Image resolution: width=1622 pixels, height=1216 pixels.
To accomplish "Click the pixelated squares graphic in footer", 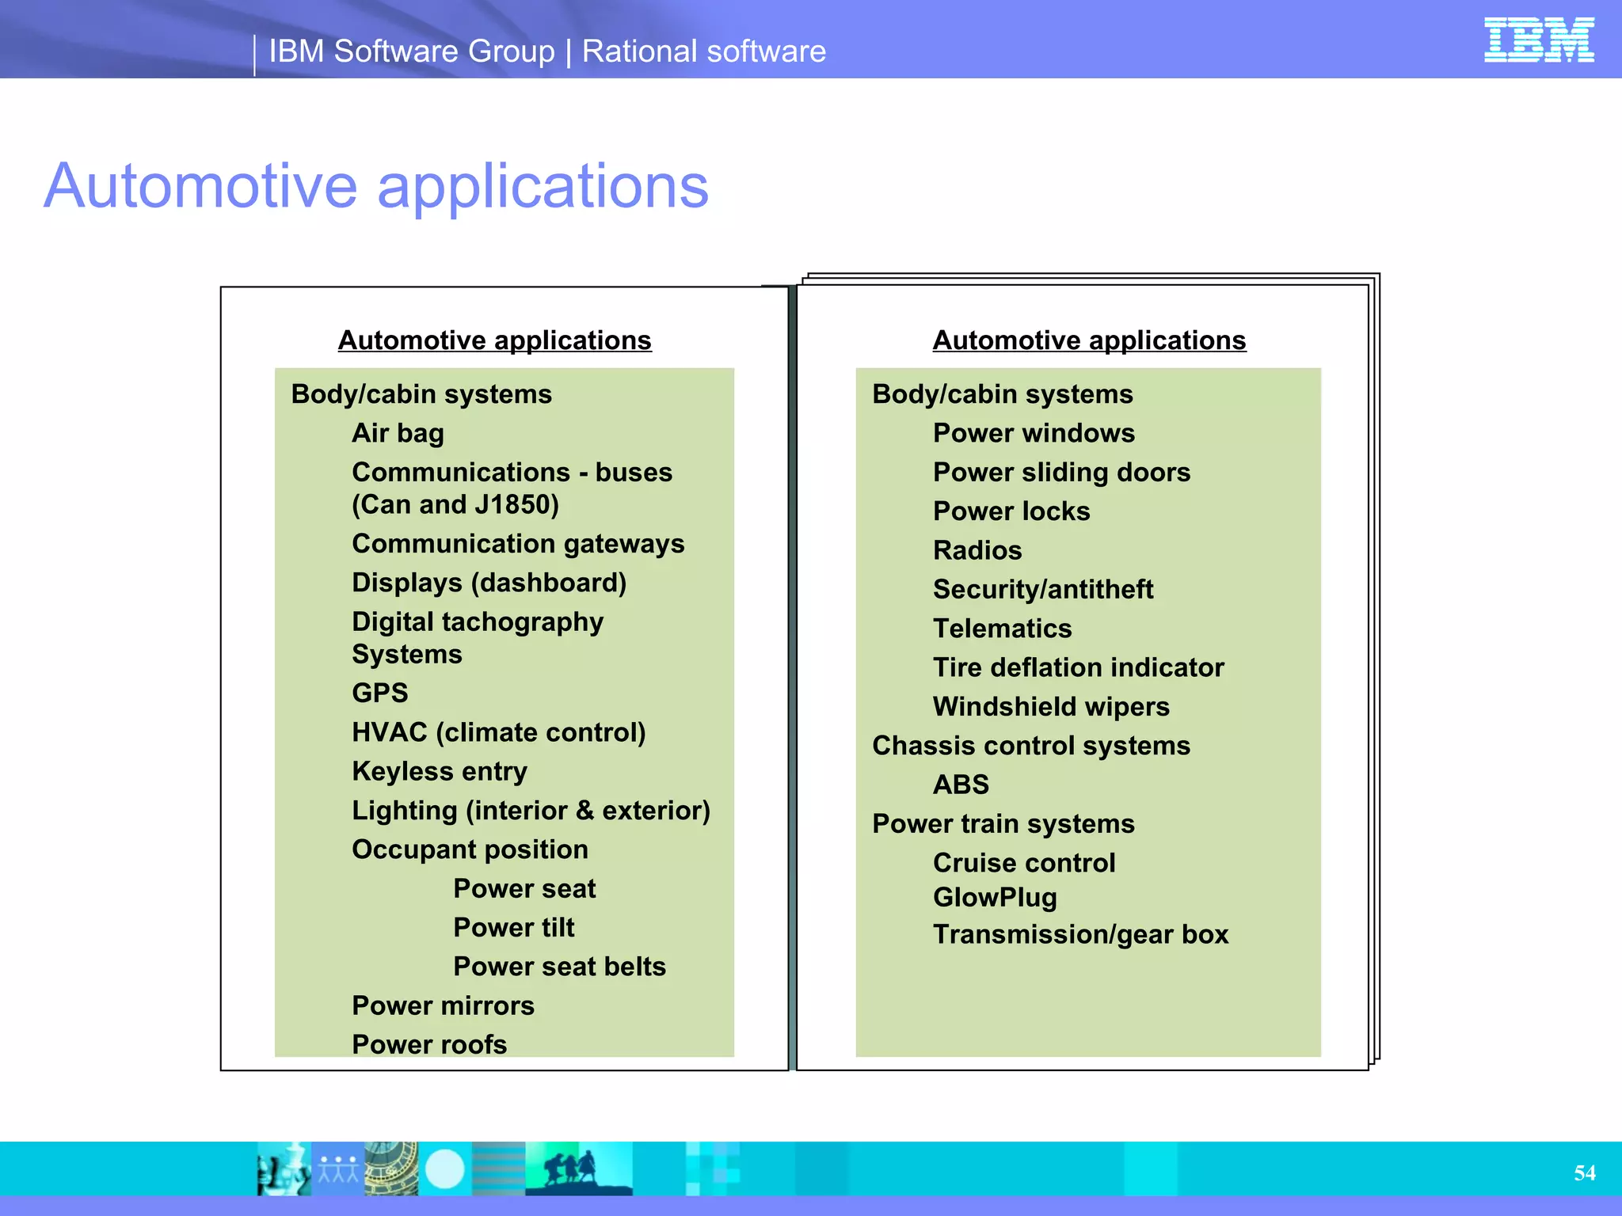I will [x=713, y=1168].
